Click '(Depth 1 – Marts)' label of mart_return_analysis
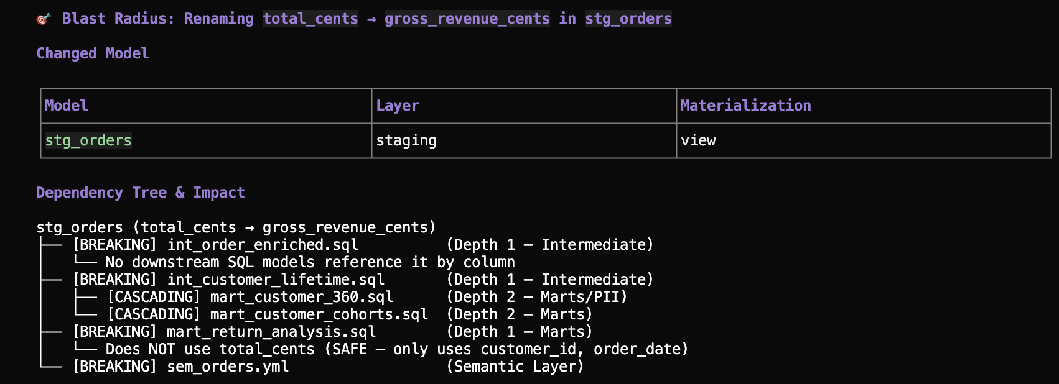Screen dimensions: 1059x384 click(x=520, y=332)
